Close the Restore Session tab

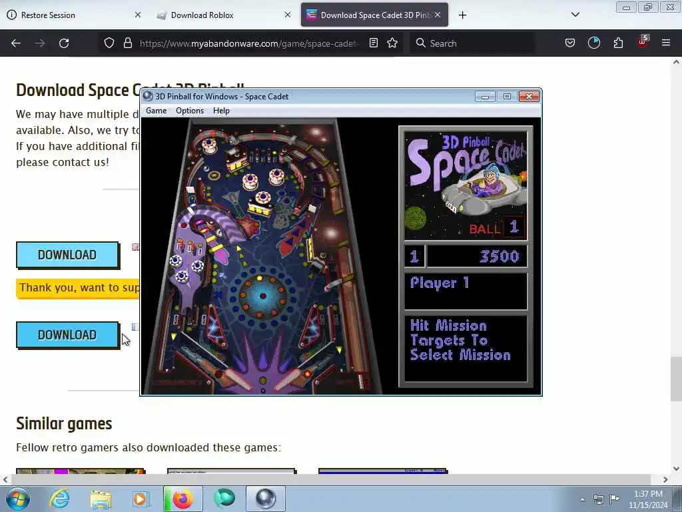click(138, 15)
